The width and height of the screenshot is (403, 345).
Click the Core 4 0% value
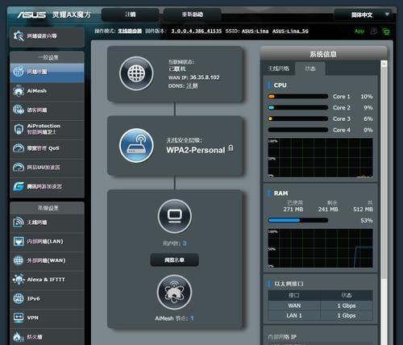point(368,130)
